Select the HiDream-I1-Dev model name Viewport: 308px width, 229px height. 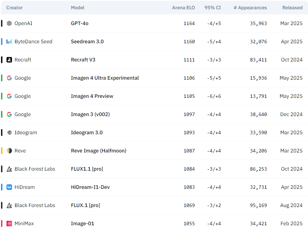pyautogui.click(x=90, y=187)
